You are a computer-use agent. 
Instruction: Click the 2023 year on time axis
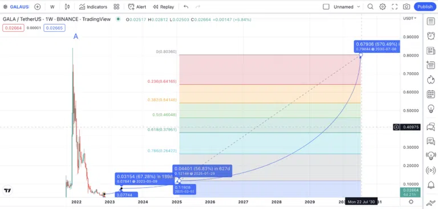pyautogui.click(x=110, y=201)
